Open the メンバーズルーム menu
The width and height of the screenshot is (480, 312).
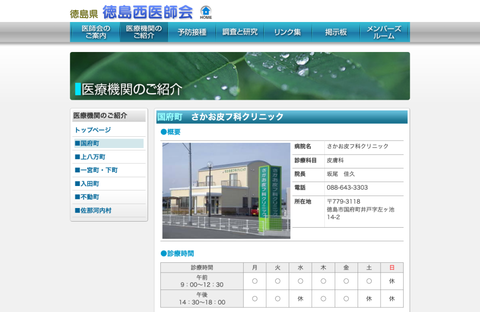[385, 32]
